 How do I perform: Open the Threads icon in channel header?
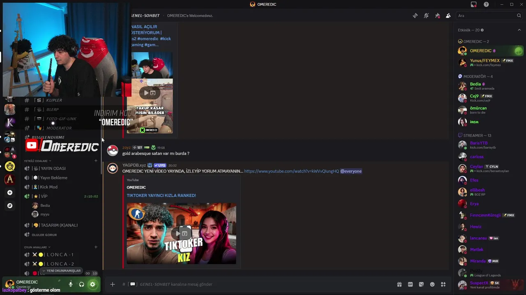point(415,16)
